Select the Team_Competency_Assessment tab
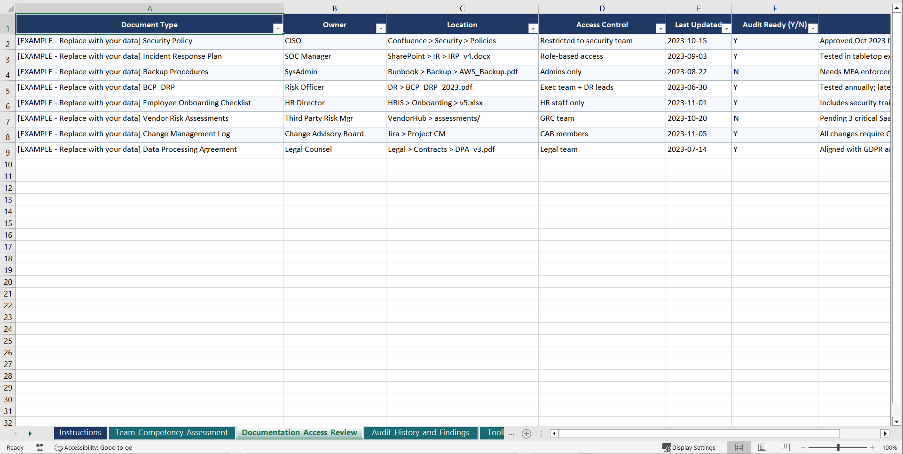 (172, 433)
